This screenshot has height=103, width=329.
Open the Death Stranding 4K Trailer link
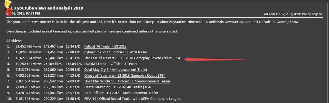click(117, 87)
